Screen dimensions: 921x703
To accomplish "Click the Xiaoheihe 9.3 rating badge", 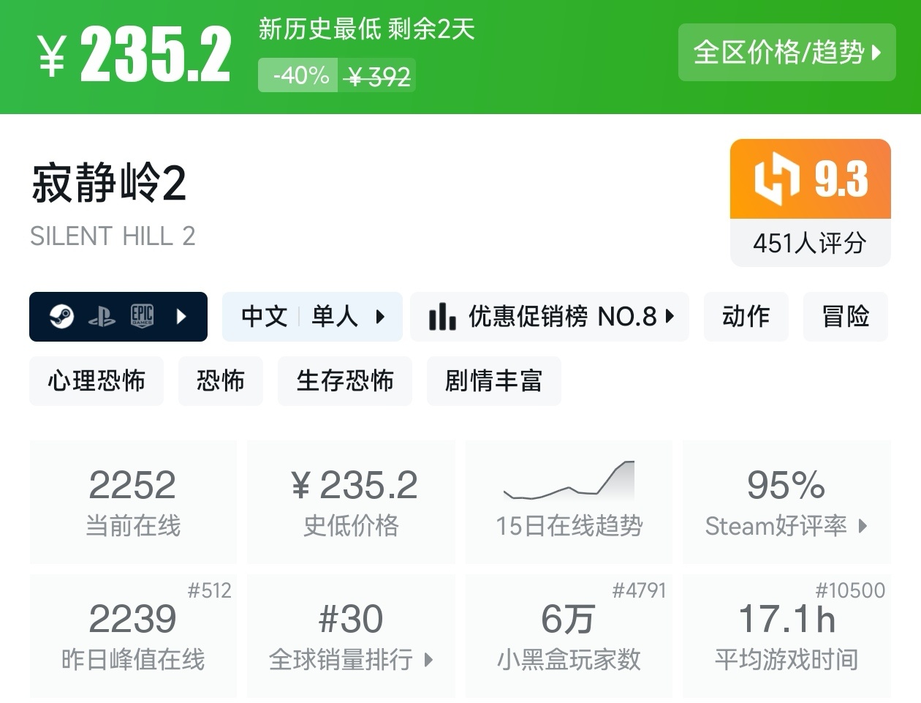I will (810, 179).
